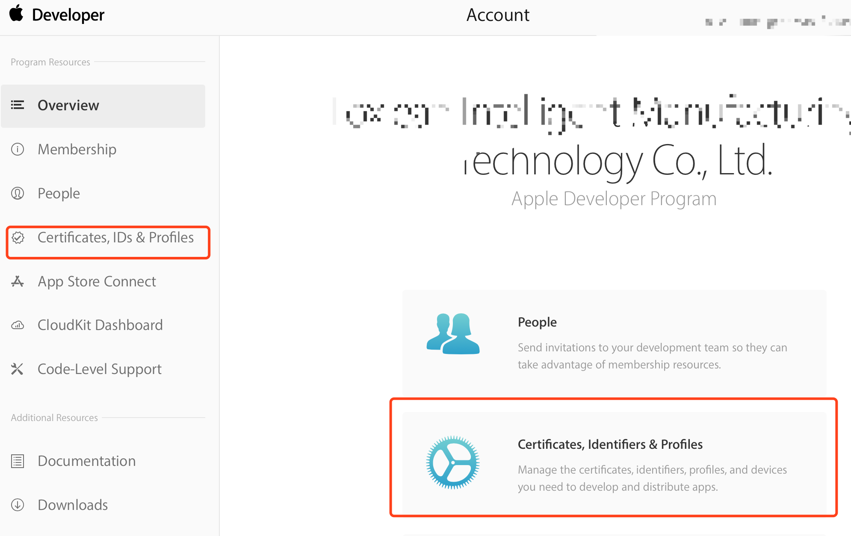
Task: Click the Apple Developer Program subtitle
Action: point(614,199)
